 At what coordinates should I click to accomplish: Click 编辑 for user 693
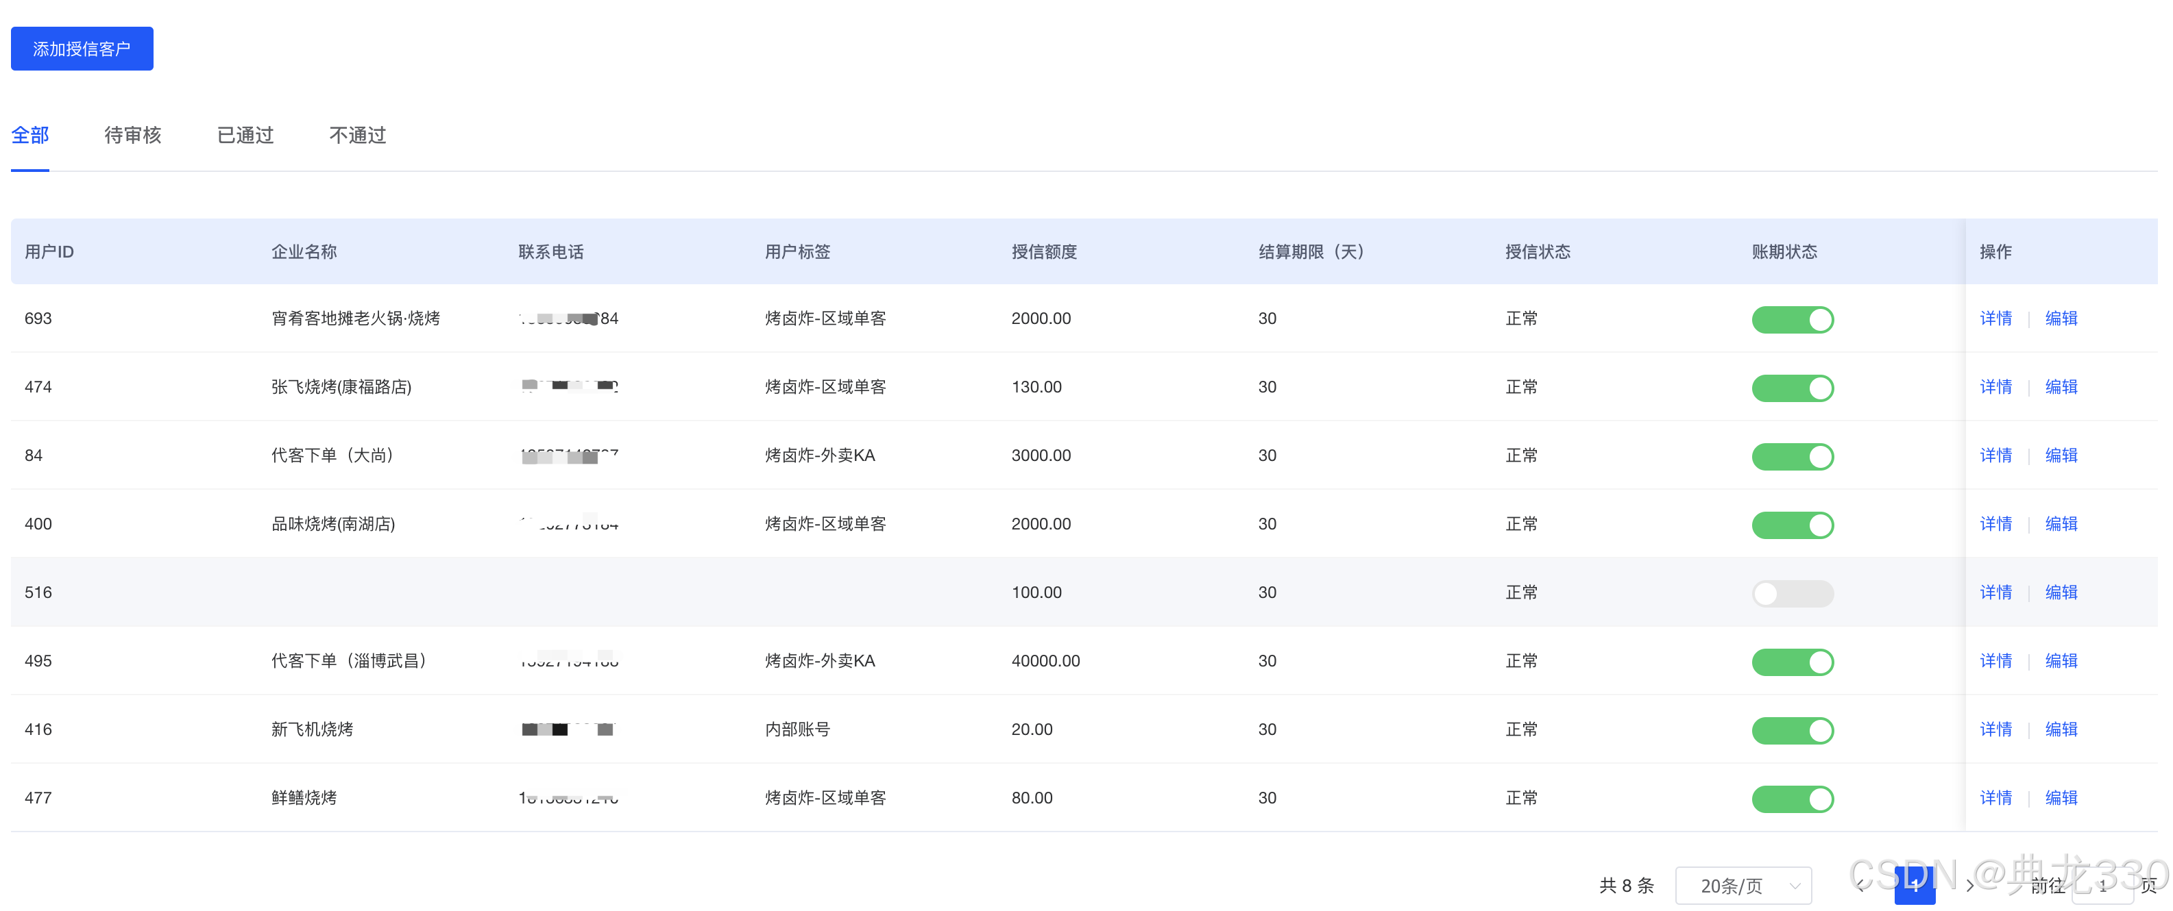2061,319
